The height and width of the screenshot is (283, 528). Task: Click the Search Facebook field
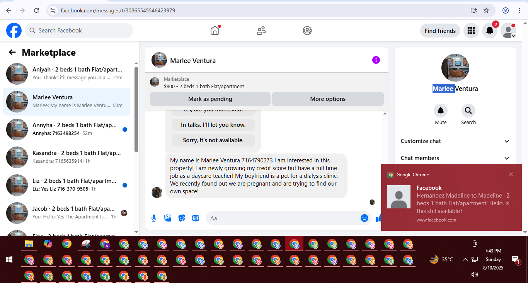pos(79,31)
